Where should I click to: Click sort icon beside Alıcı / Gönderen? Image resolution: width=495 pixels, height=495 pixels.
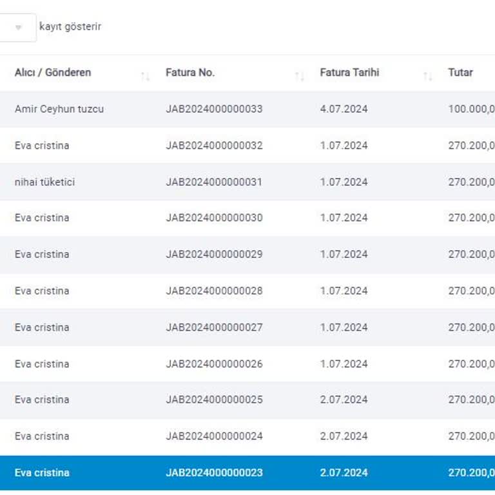pyautogui.click(x=145, y=77)
